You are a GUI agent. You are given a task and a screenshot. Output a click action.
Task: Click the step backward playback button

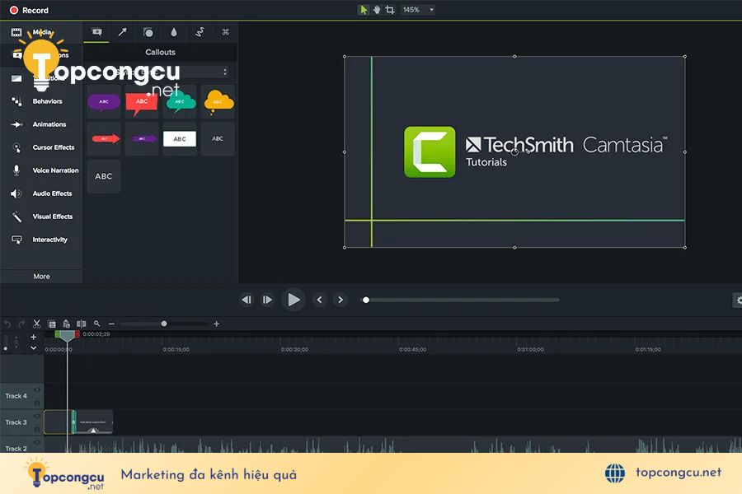(x=247, y=300)
